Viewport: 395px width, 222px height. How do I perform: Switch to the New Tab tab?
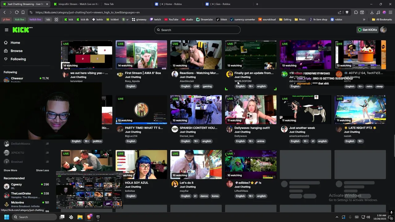click(x=127, y=4)
